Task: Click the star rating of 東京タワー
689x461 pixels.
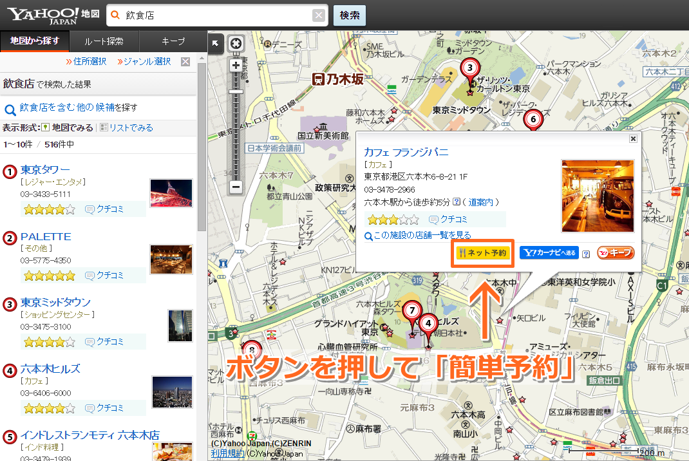Action: pyautogui.click(x=50, y=209)
